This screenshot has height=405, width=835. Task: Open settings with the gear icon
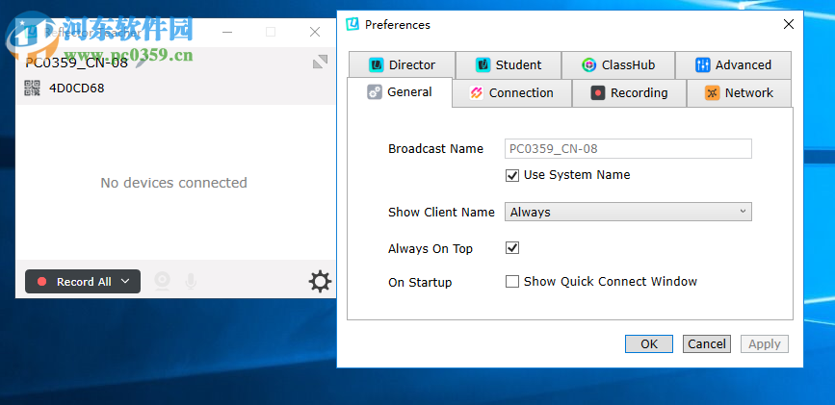click(x=320, y=282)
